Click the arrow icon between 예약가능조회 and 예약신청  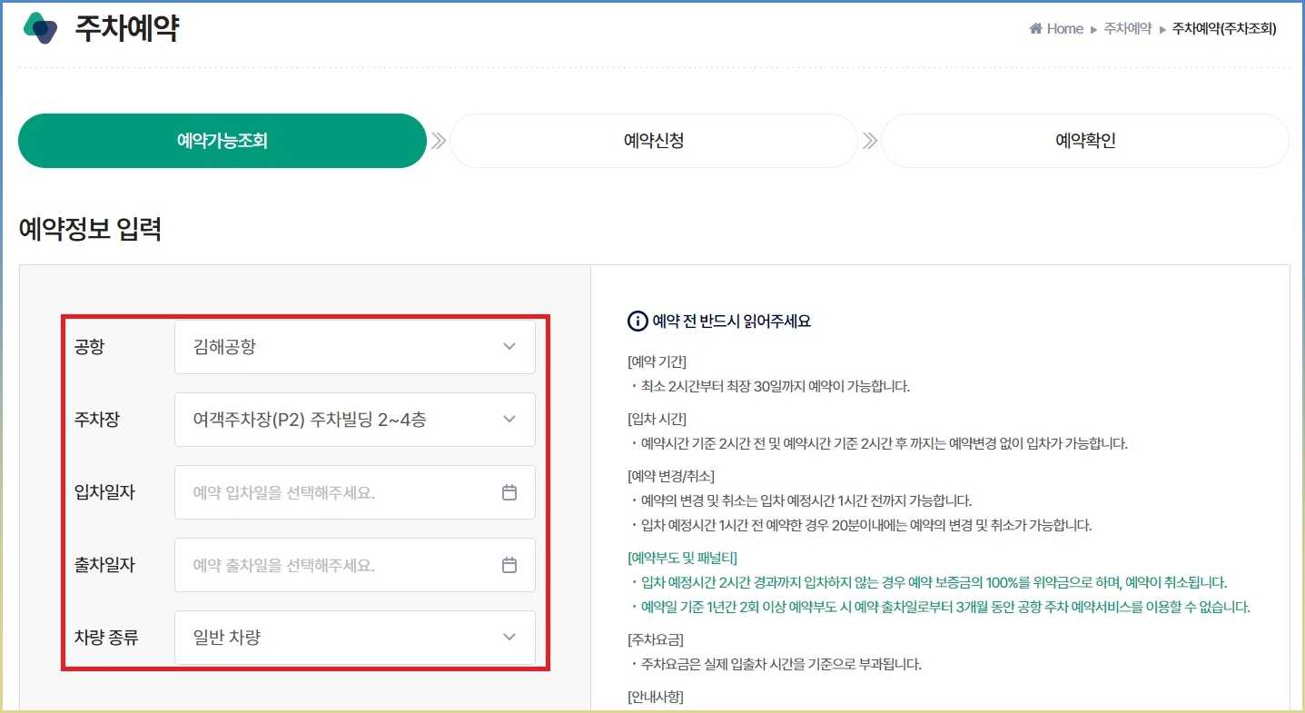coord(438,140)
